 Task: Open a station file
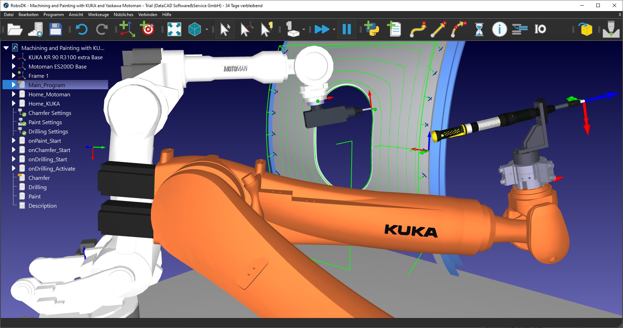[14, 29]
